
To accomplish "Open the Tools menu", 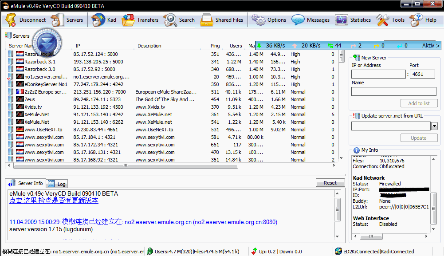I will click(390, 20).
